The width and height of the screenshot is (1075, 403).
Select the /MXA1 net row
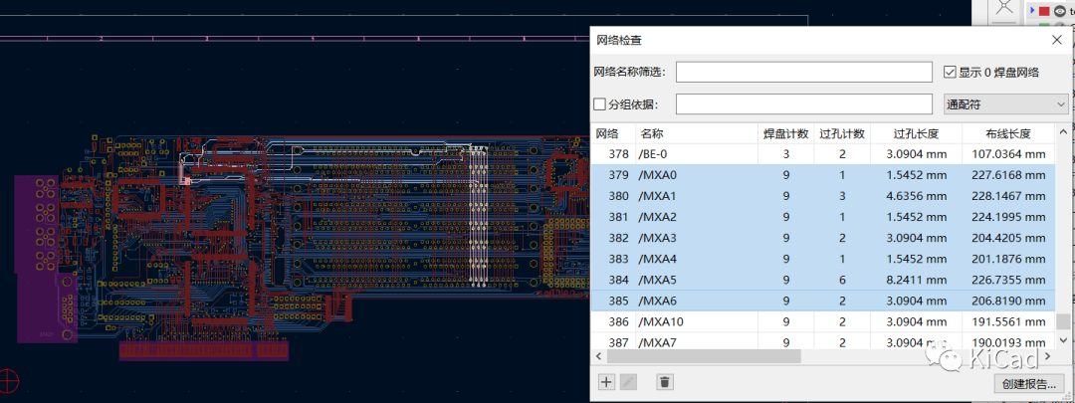[823, 196]
